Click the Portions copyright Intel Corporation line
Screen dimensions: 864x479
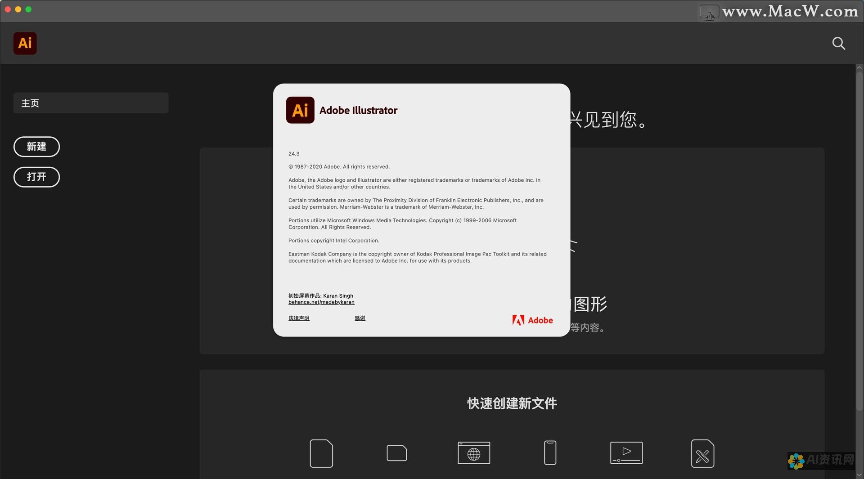334,241
